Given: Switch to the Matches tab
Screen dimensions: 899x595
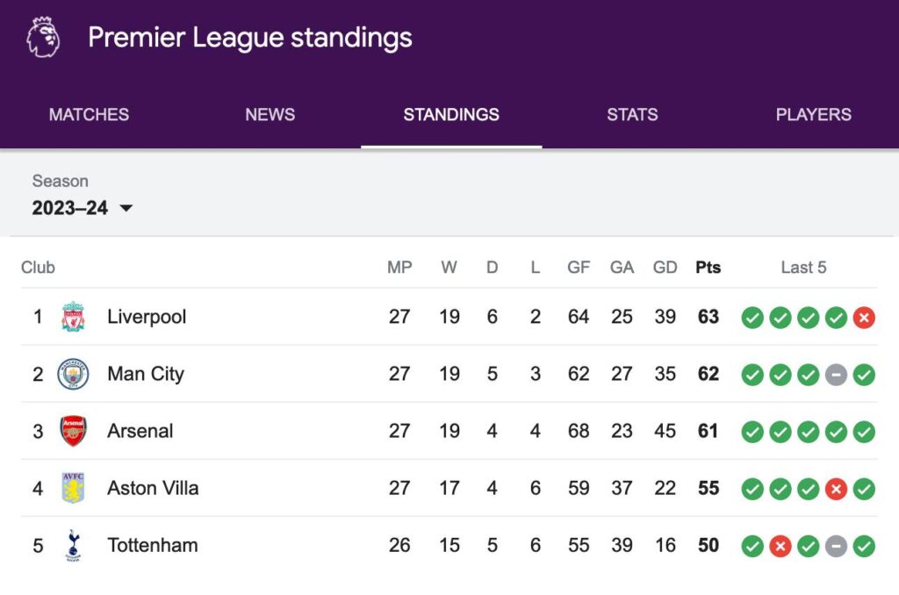Looking at the screenshot, I should 89,114.
